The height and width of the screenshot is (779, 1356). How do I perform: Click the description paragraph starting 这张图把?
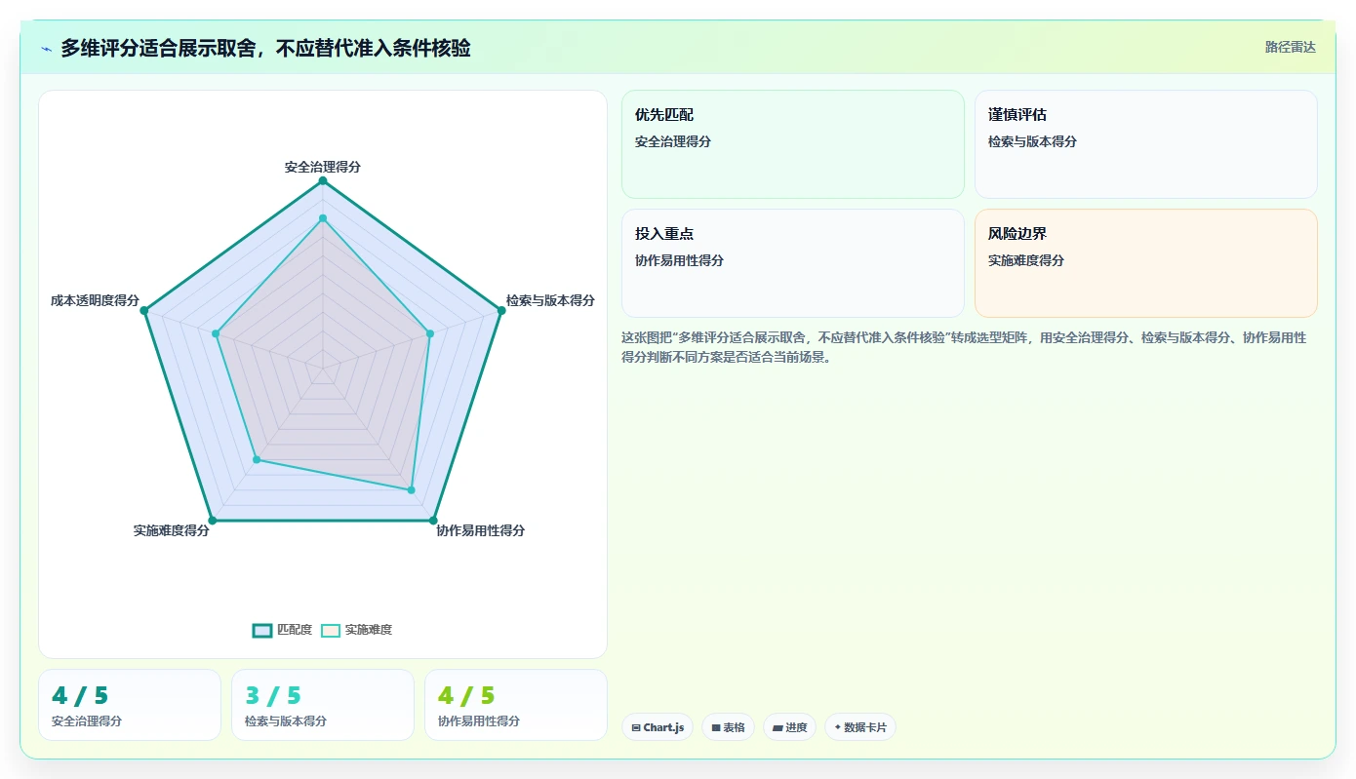click(x=964, y=347)
